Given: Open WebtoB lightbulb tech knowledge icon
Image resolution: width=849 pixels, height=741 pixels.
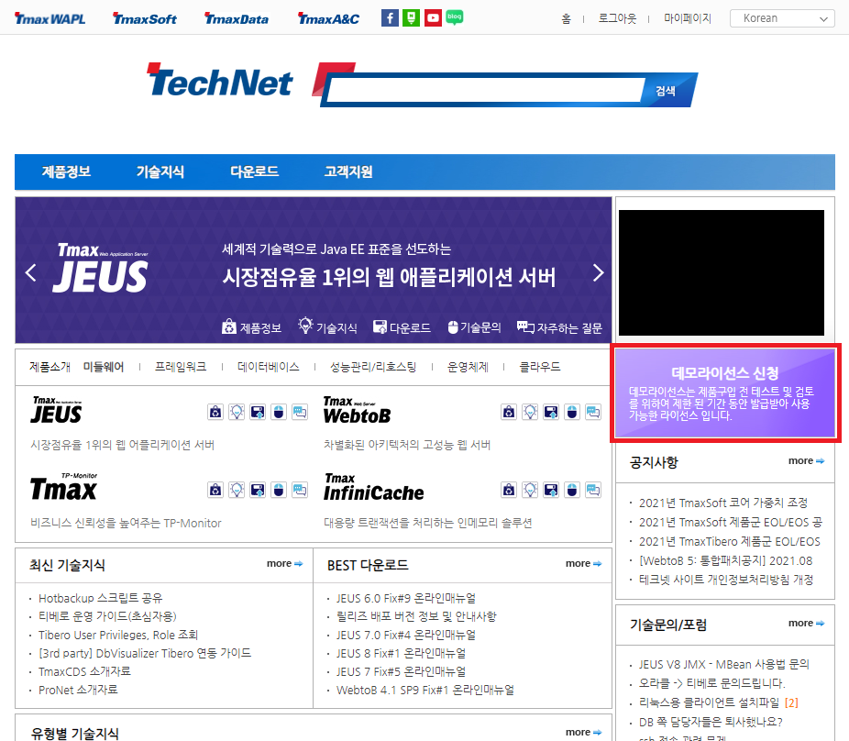Looking at the screenshot, I should point(530,412).
